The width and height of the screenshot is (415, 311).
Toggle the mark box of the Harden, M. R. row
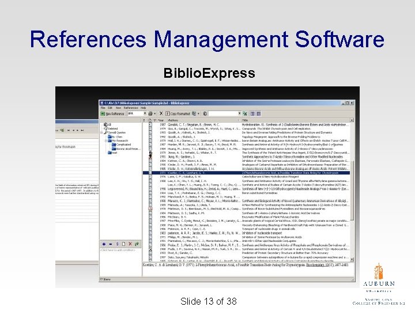(150, 145)
